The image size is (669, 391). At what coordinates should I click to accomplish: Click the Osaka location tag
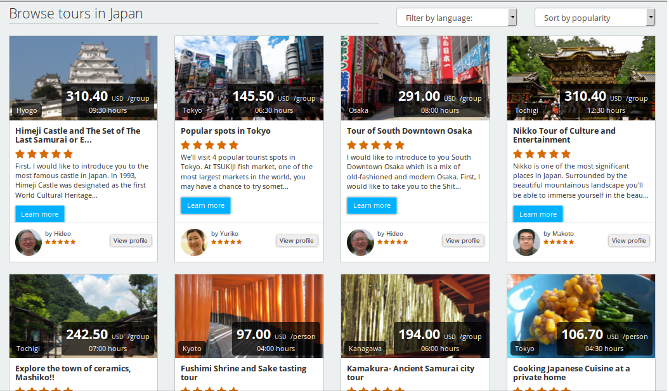pos(358,110)
